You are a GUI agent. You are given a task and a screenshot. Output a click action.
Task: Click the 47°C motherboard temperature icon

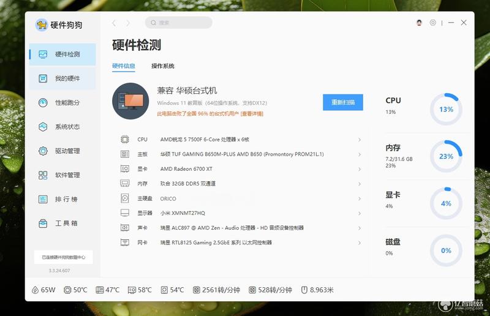click(x=99, y=290)
